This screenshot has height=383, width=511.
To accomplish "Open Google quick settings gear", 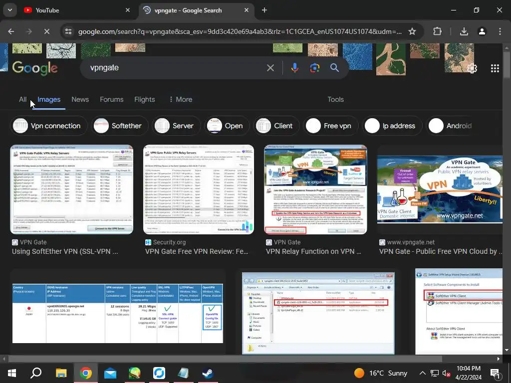I will (472, 68).
